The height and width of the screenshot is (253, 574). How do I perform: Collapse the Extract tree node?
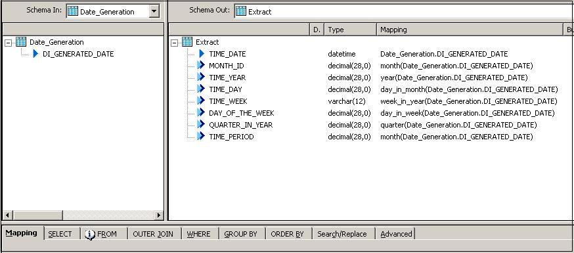(x=174, y=43)
